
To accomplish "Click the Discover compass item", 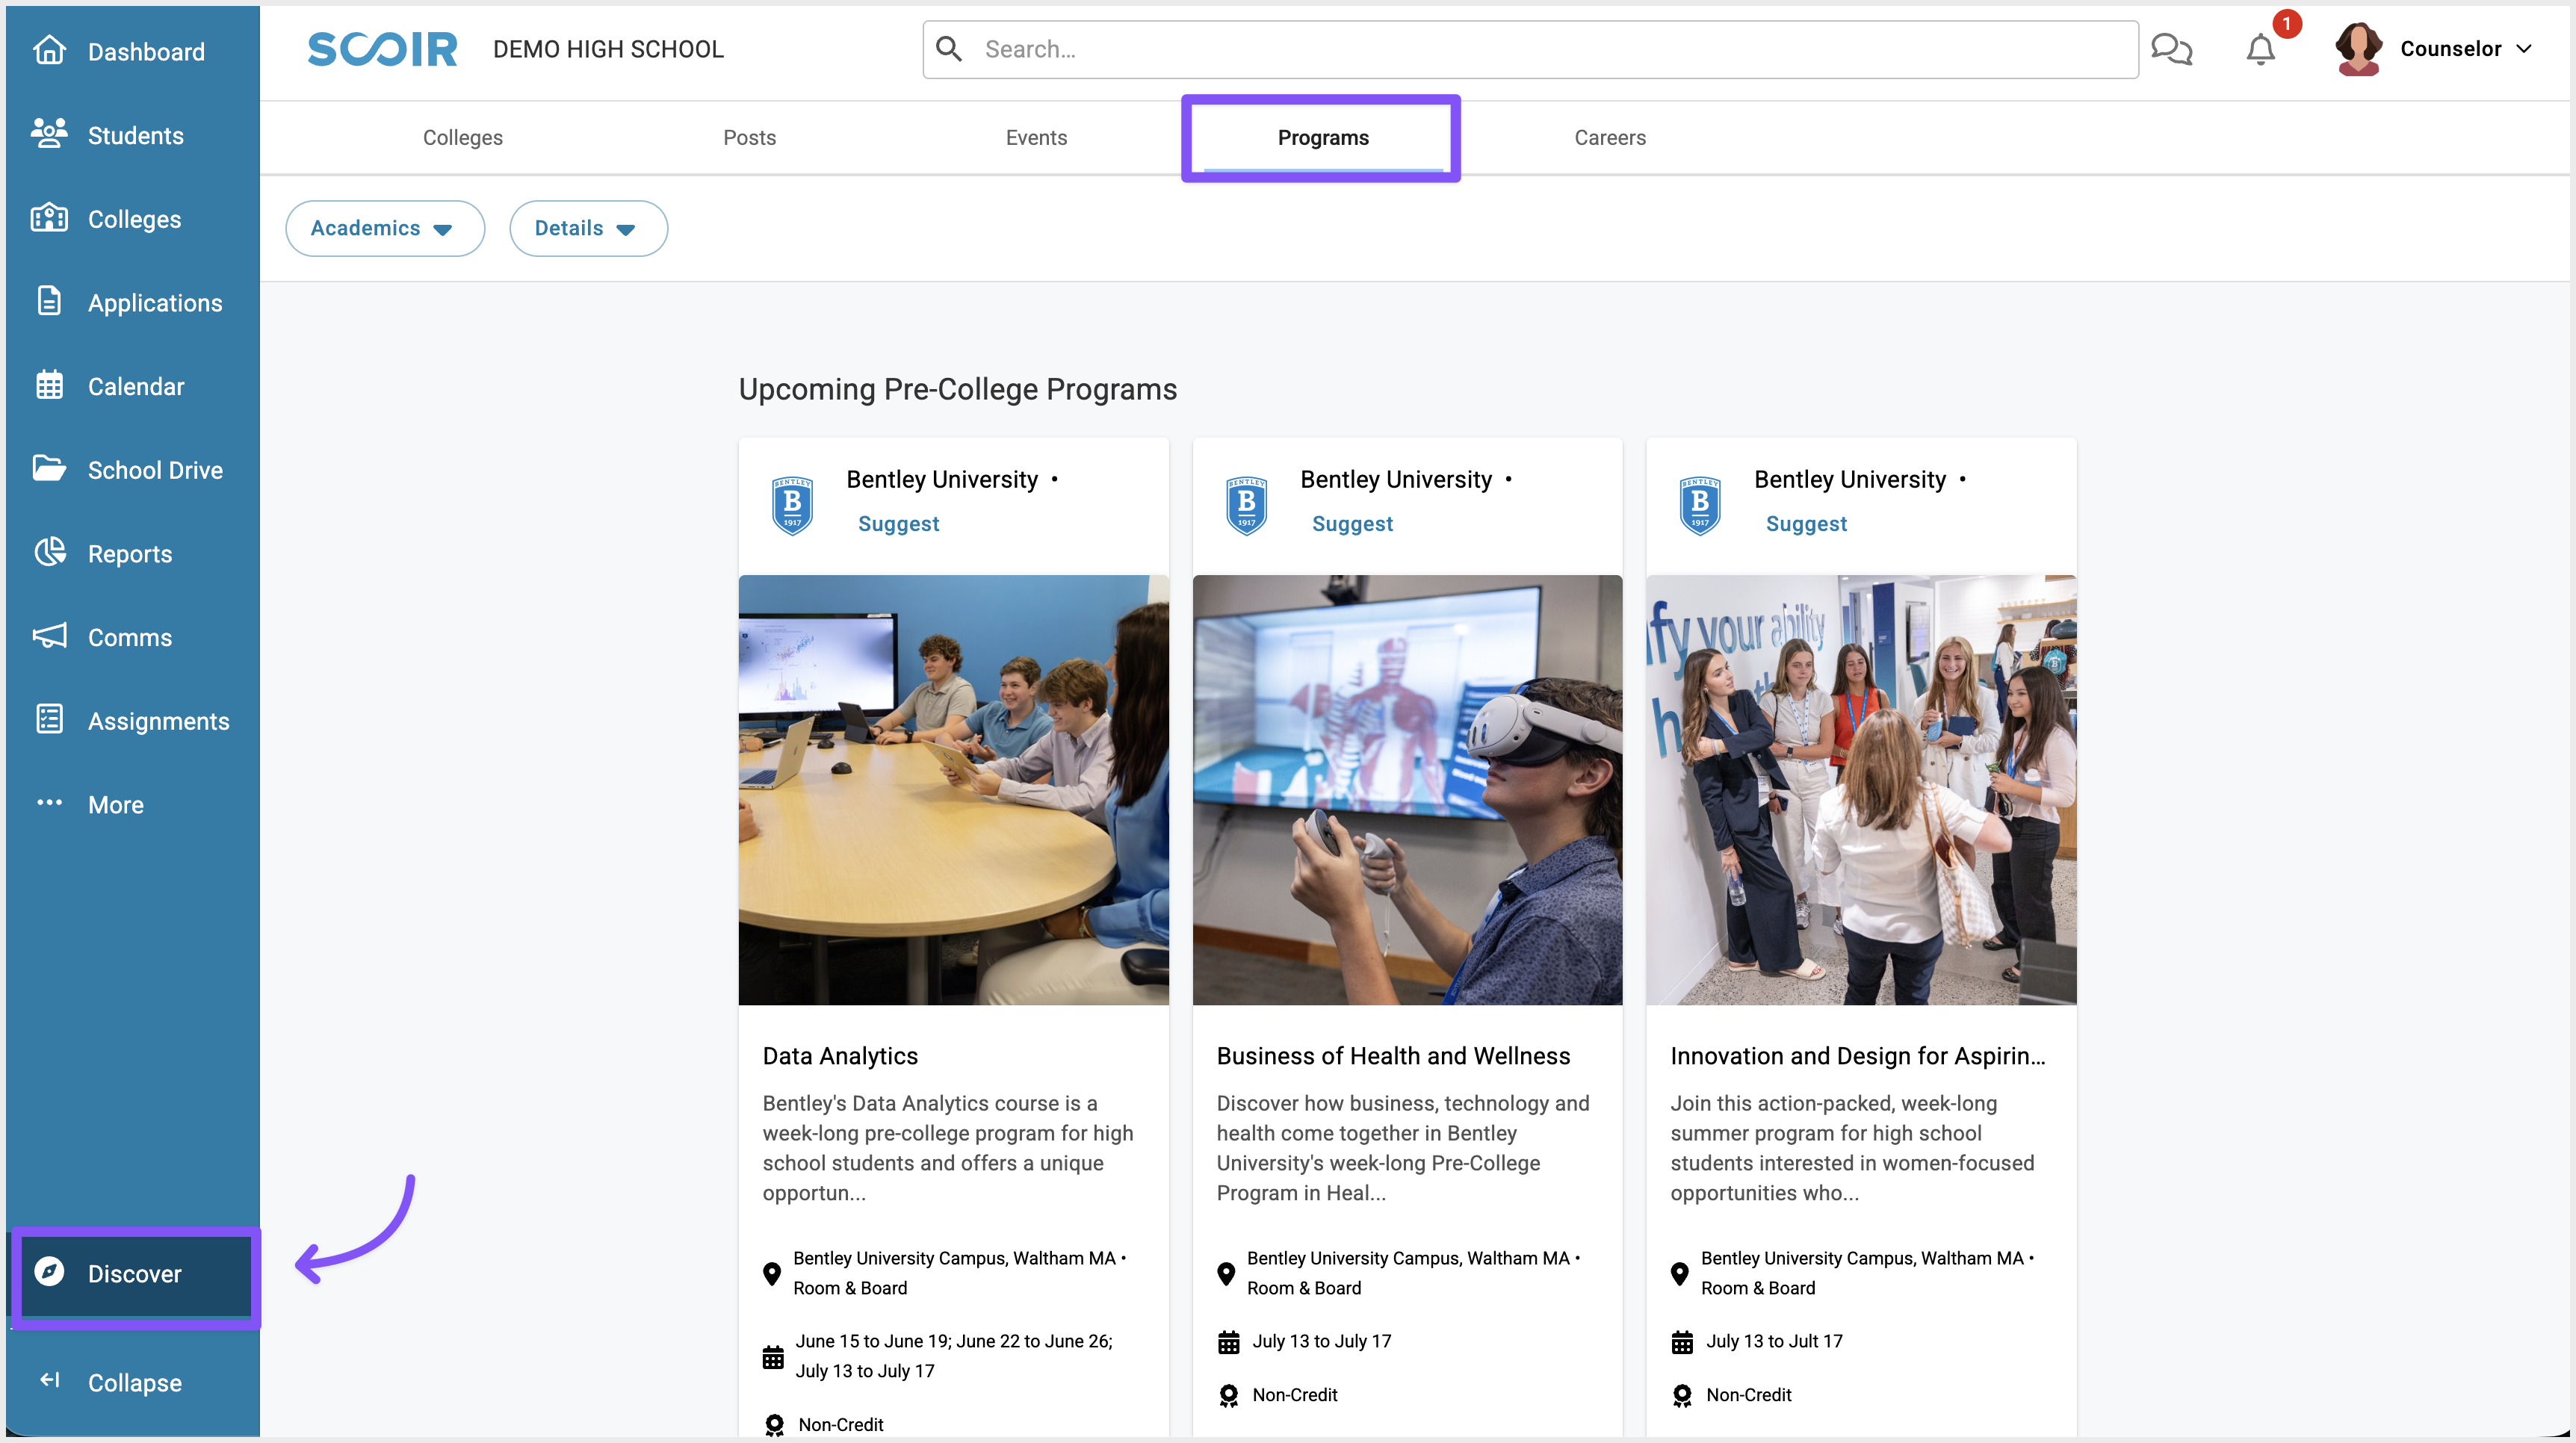I will click(134, 1274).
